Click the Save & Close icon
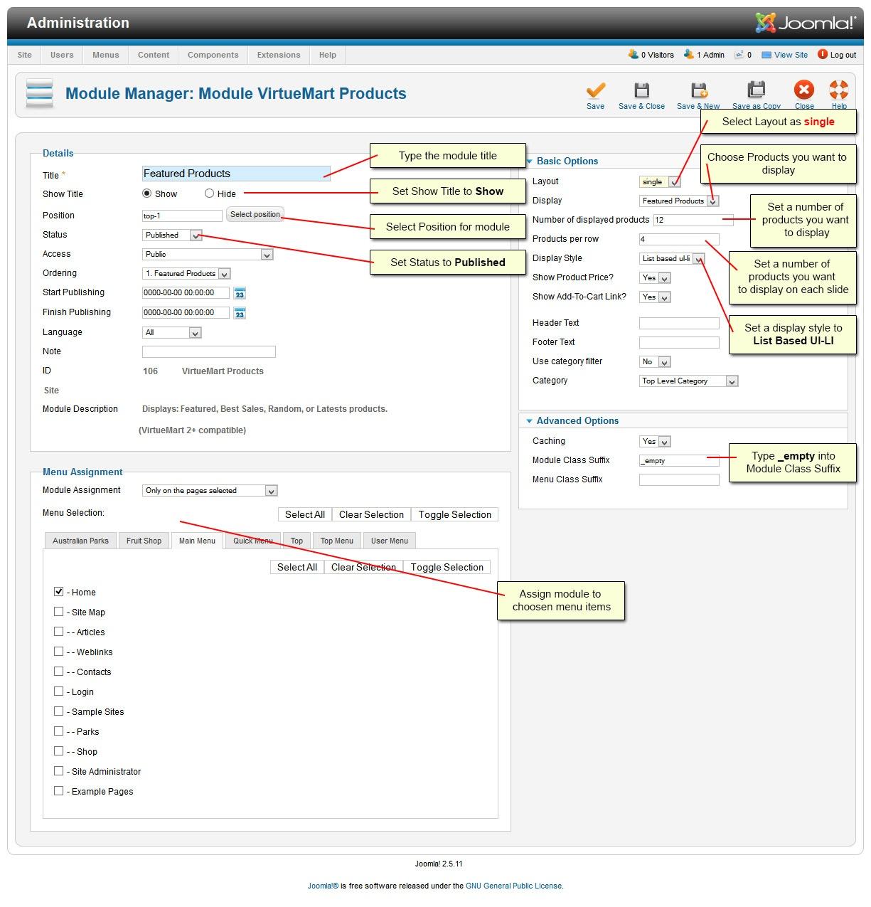This screenshot has height=907, width=871. pos(641,90)
